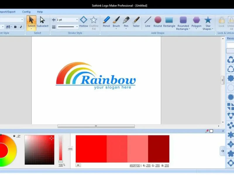Pick the medium-light red swatch
234x175 pixels.
point(117,149)
